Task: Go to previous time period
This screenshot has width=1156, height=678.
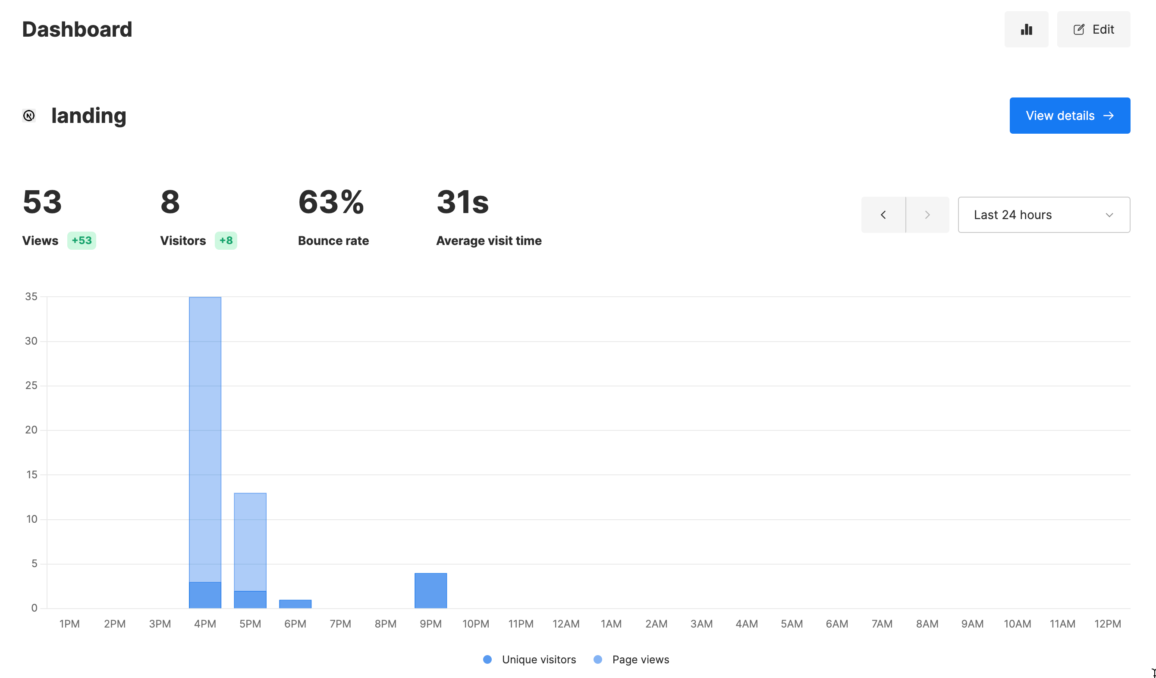Action: (x=883, y=215)
